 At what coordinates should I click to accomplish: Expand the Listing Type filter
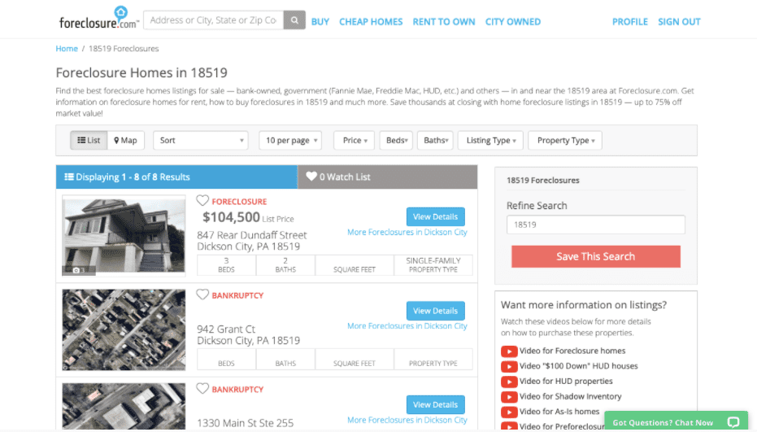[490, 140]
